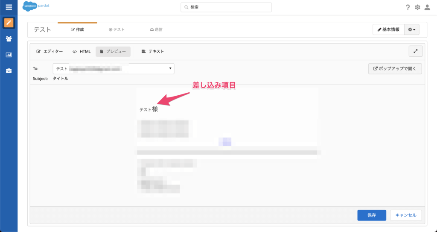Open the Admin briefcase icon in sidebar

(9, 70)
